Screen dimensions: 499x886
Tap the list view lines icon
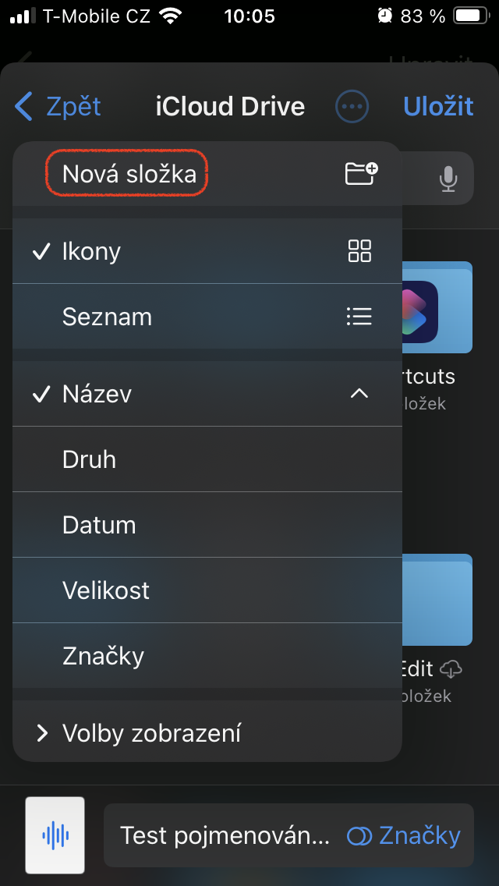(359, 317)
